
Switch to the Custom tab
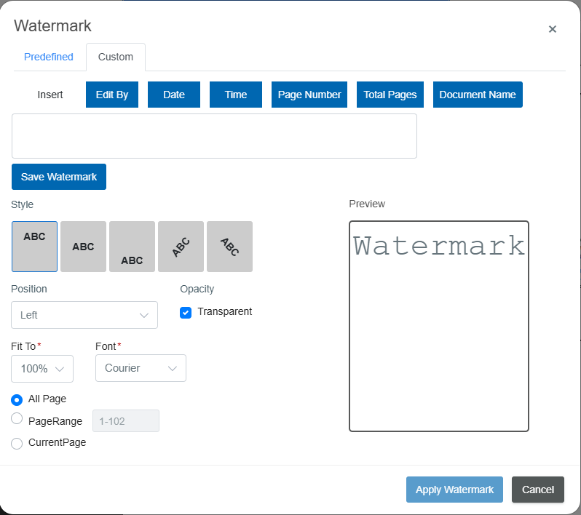[116, 57]
